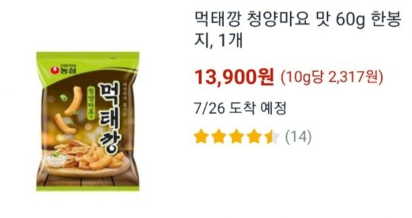Open the (14) review count
This screenshot has height=218, width=412.
coord(299,137)
